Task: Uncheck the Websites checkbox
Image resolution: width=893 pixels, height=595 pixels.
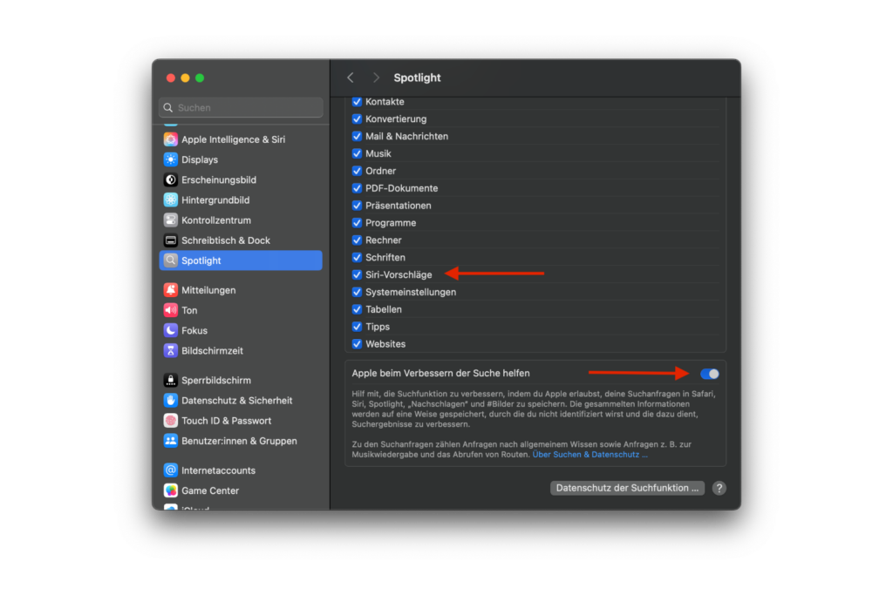Action: [x=357, y=344]
